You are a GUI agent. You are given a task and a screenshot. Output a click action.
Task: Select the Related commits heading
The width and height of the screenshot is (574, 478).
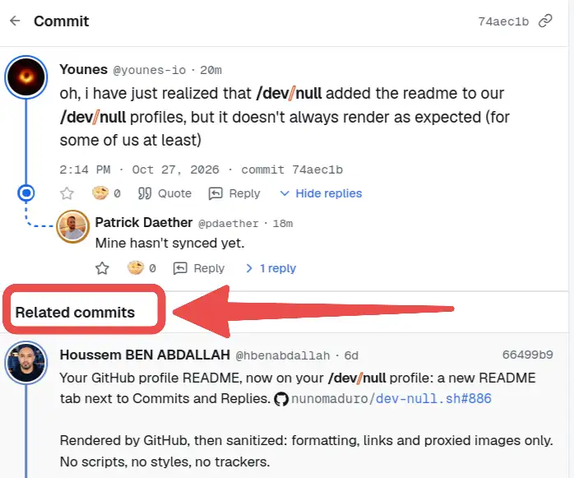tap(75, 312)
